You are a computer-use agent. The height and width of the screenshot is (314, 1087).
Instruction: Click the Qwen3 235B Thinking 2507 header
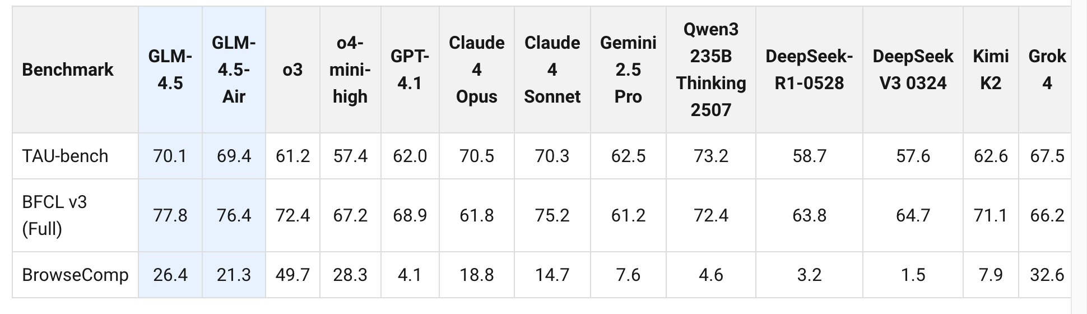(710, 70)
